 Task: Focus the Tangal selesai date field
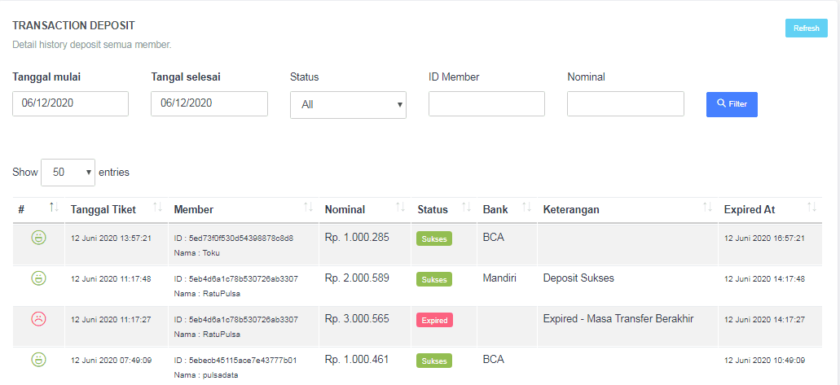pos(209,103)
